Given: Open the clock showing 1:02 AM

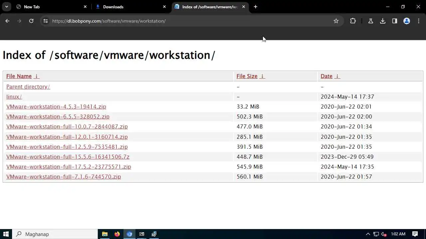Looking at the screenshot, I should point(398,234).
